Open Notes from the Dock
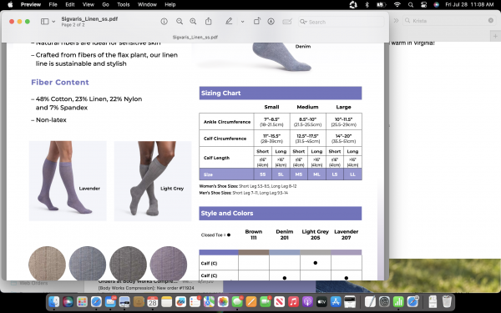Image resolution: width=501 pixels, height=313 pixels. tap(166, 301)
